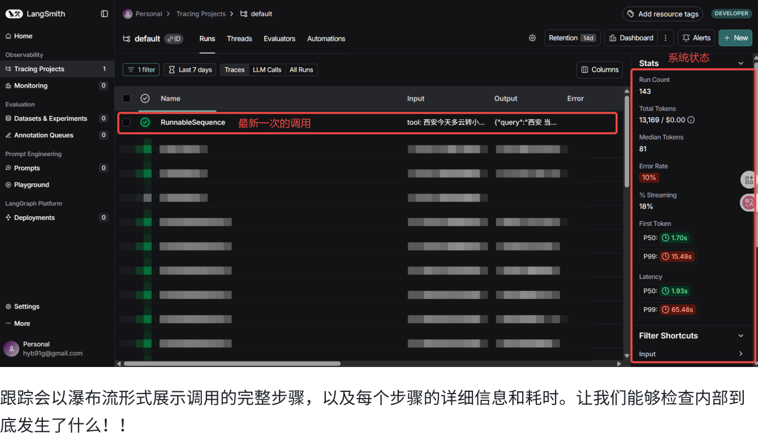Viewport: 758px width, 437px height.
Task: Select the LLM Calls view
Action: pyautogui.click(x=267, y=69)
